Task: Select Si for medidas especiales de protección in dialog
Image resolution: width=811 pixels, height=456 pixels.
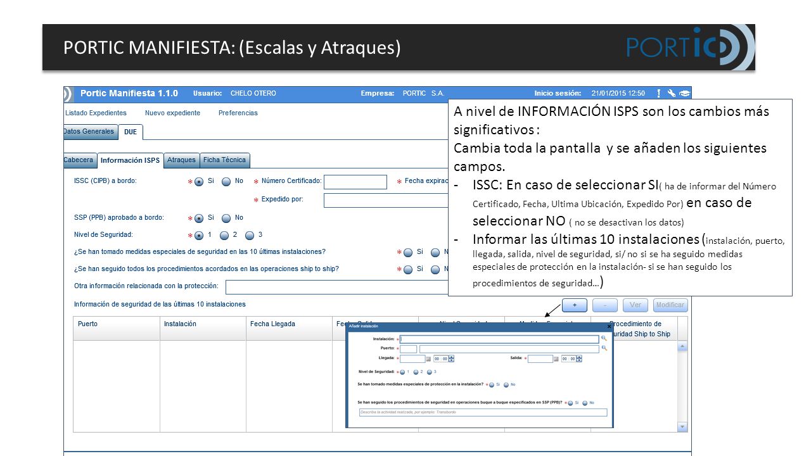Action: pos(492,384)
